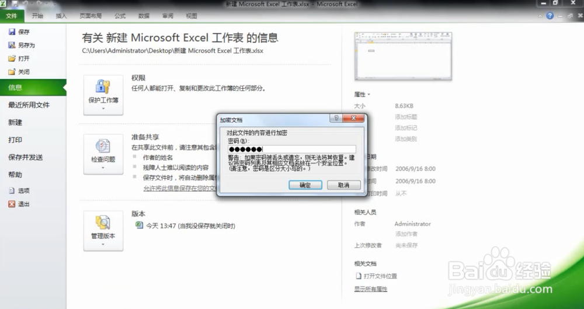Switch to the View (视图) tab
Screen dimensions: 584x309
[192, 16]
